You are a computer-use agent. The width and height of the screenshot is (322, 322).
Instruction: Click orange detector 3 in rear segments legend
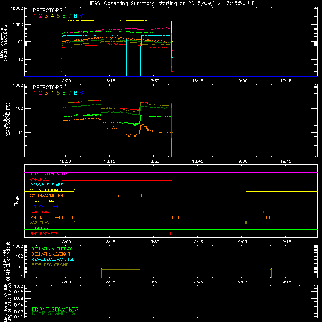click(46, 93)
